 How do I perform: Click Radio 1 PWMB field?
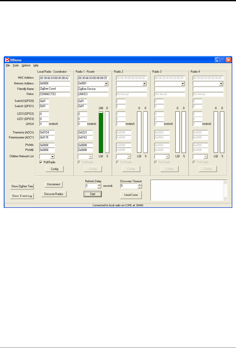pos(85,150)
